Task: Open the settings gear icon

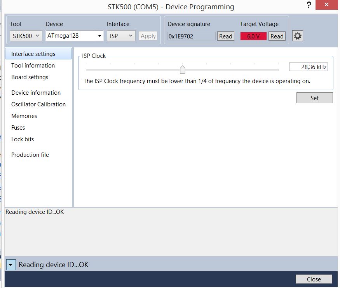Action: coord(297,36)
